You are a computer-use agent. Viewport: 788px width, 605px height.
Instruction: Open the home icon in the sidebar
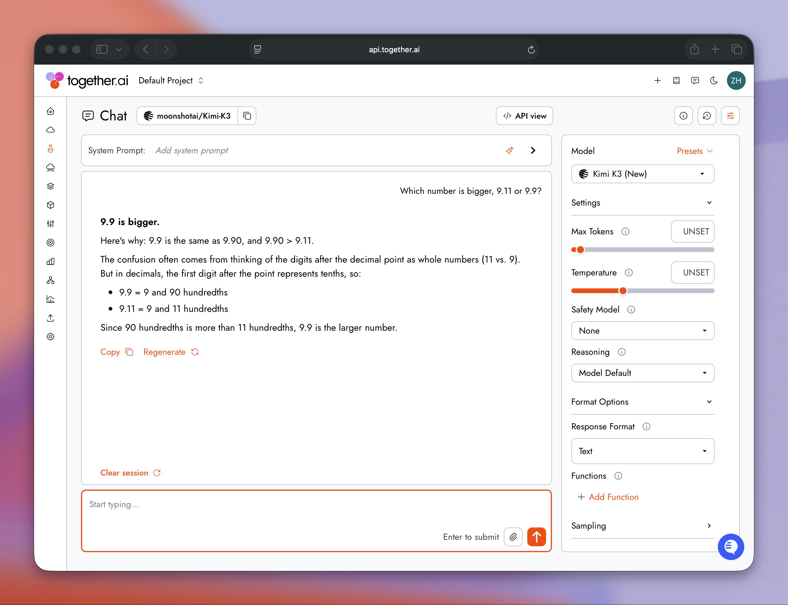50,111
